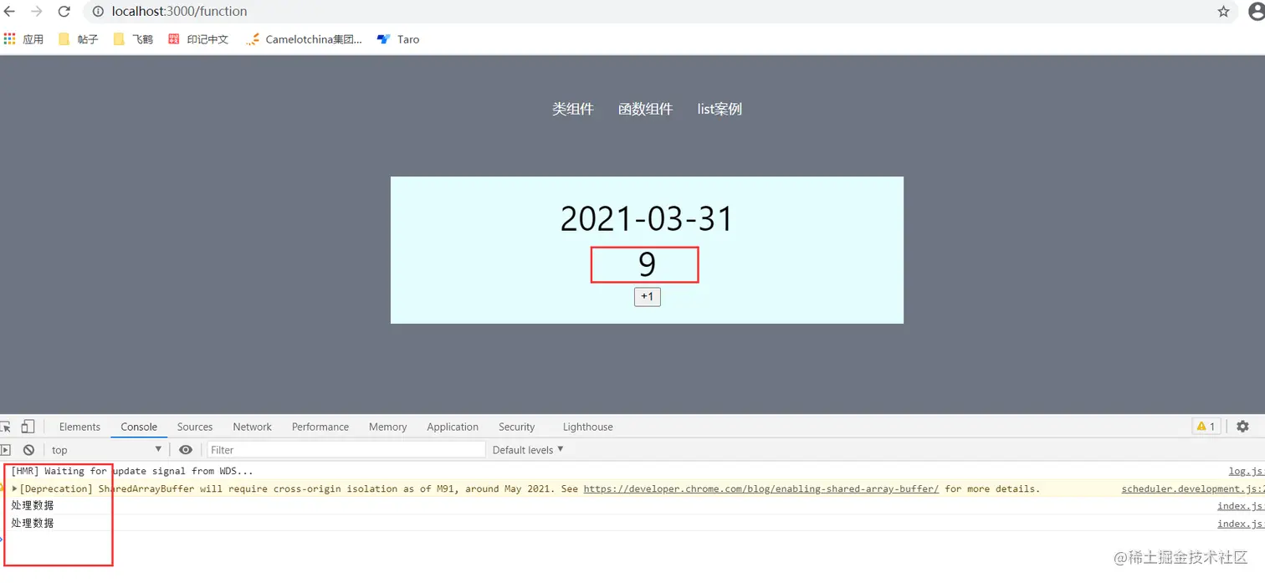
Task: Select the Console tab
Action: point(139,427)
